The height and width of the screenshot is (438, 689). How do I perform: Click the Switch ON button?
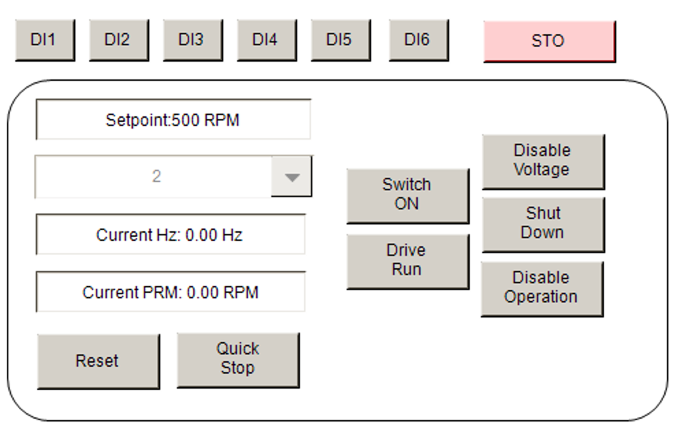click(408, 196)
